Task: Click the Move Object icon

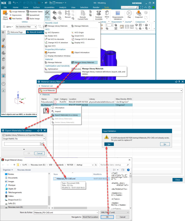Action: point(5,13)
